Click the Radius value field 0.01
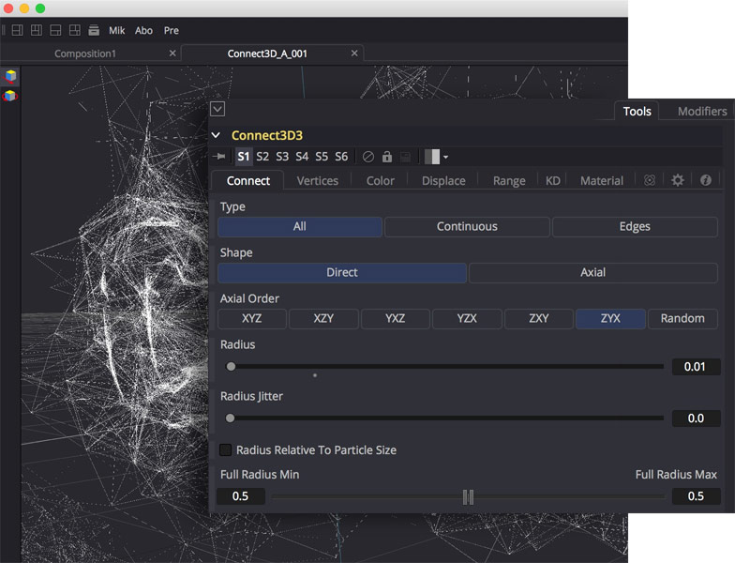 [696, 366]
